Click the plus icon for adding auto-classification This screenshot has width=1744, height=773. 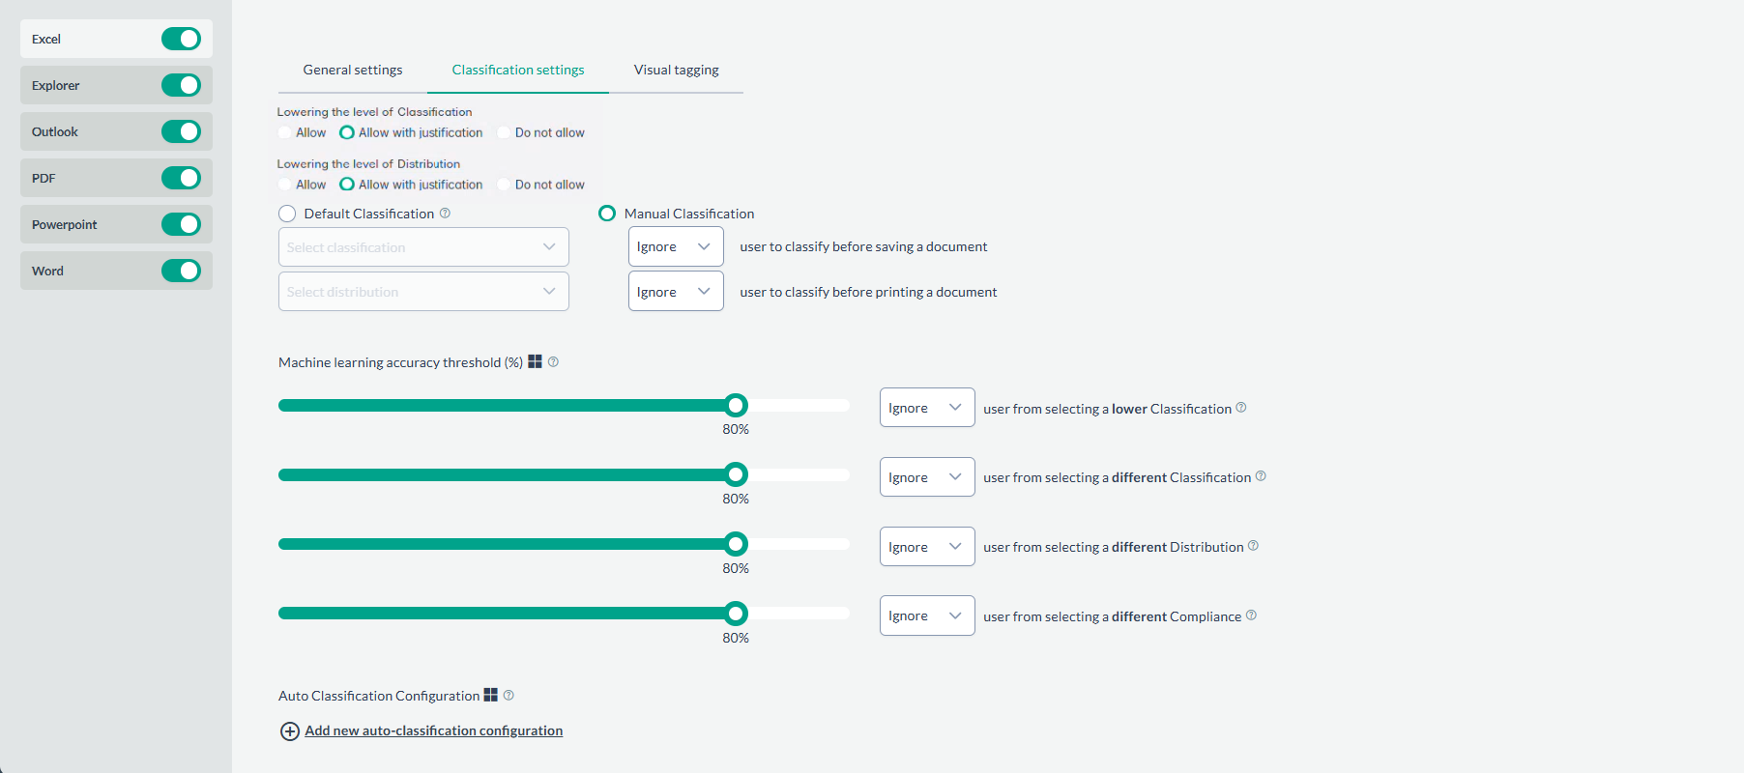(289, 731)
